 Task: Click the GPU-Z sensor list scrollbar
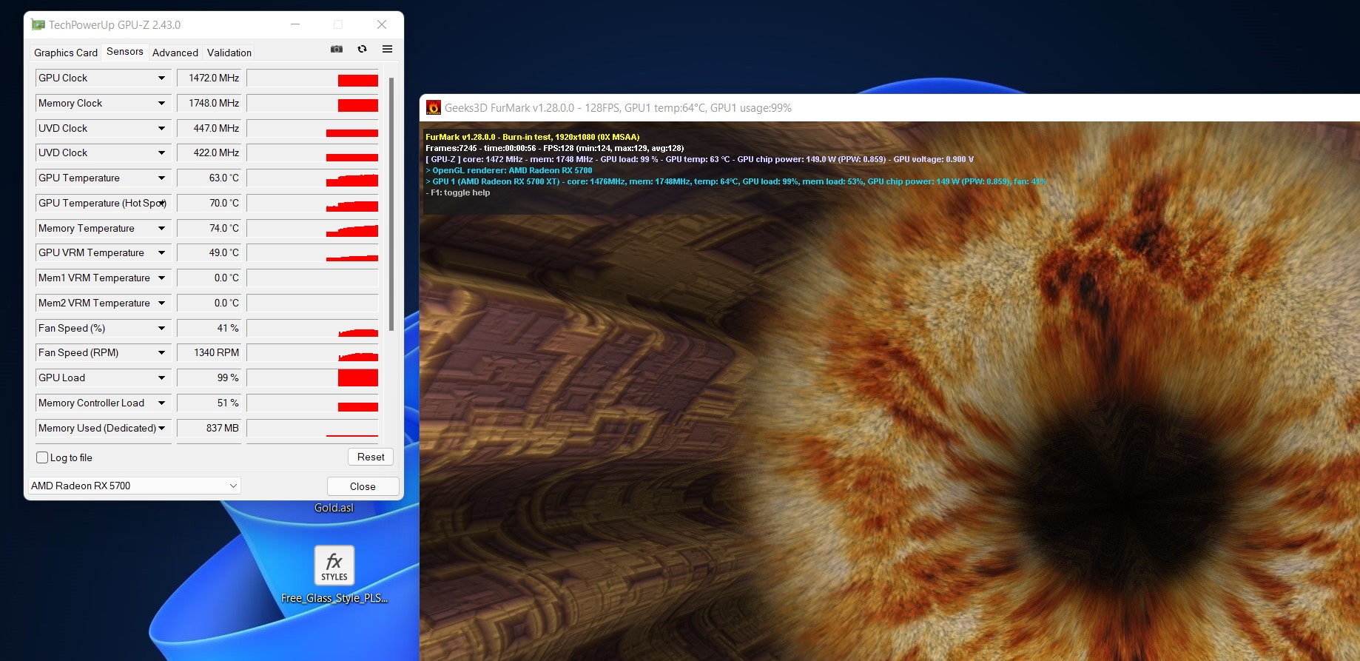[391, 204]
